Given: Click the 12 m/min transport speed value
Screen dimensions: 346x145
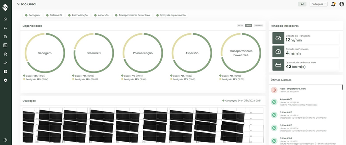Looking at the screenshot, I should click(x=294, y=40).
